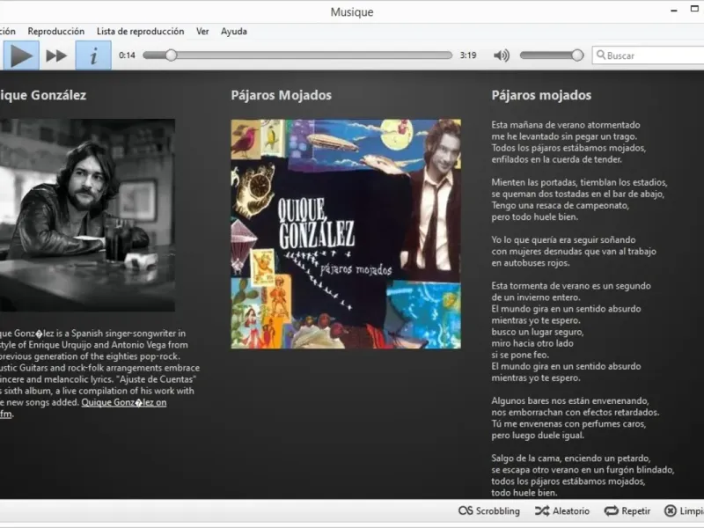
Task: Click lyric 'pero luego duele igual.'
Action: pyautogui.click(x=538, y=436)
